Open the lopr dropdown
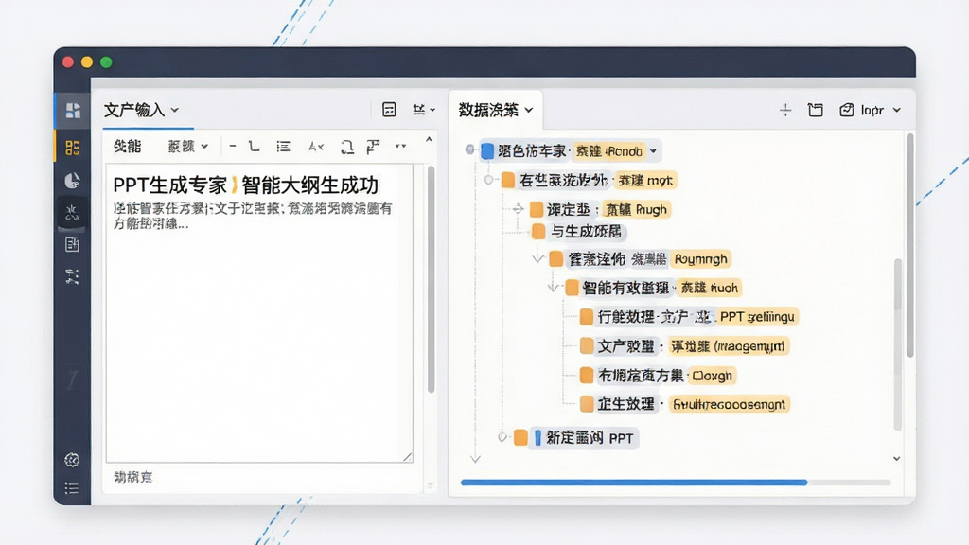 coord(871,110)
